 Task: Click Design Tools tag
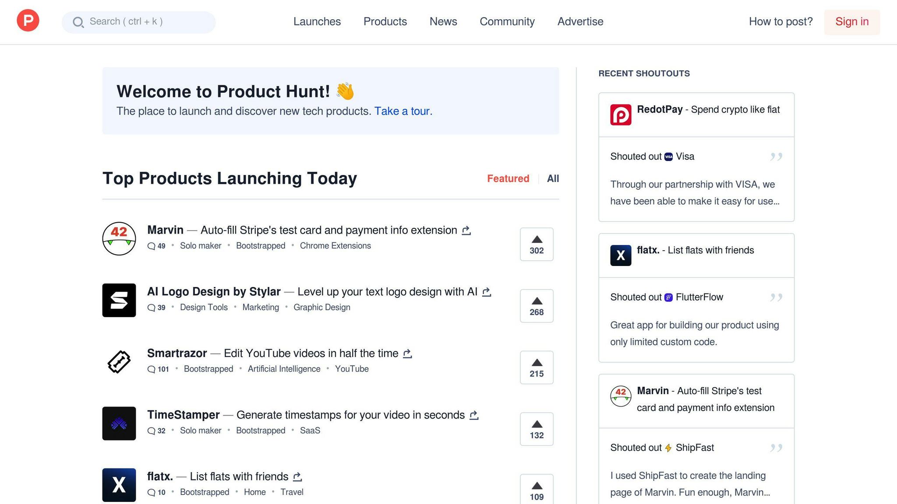tap(204, 308)
